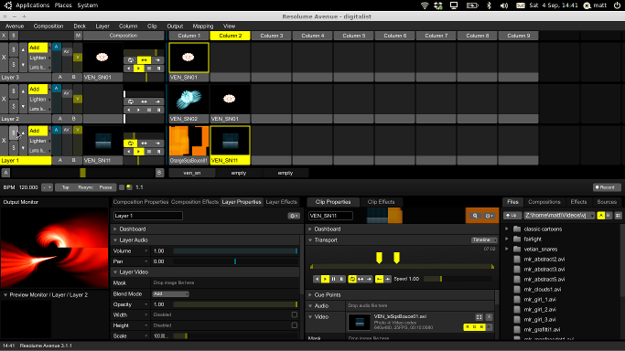This screenshot has height=351, width=625.
Task: Click the Column 4 trigger header
Action: [x=313, y=36]
